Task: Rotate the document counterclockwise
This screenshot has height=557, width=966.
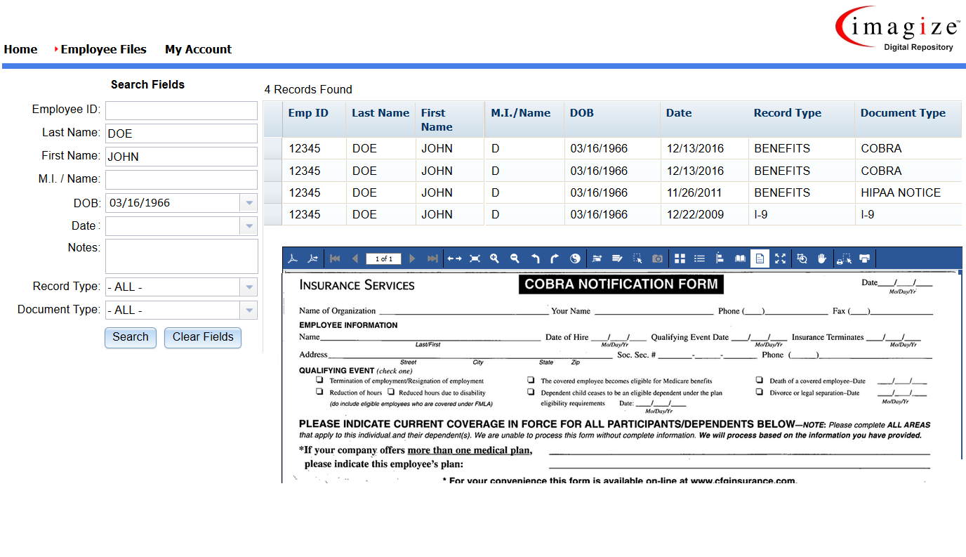Action: click(x=534, y=258)
